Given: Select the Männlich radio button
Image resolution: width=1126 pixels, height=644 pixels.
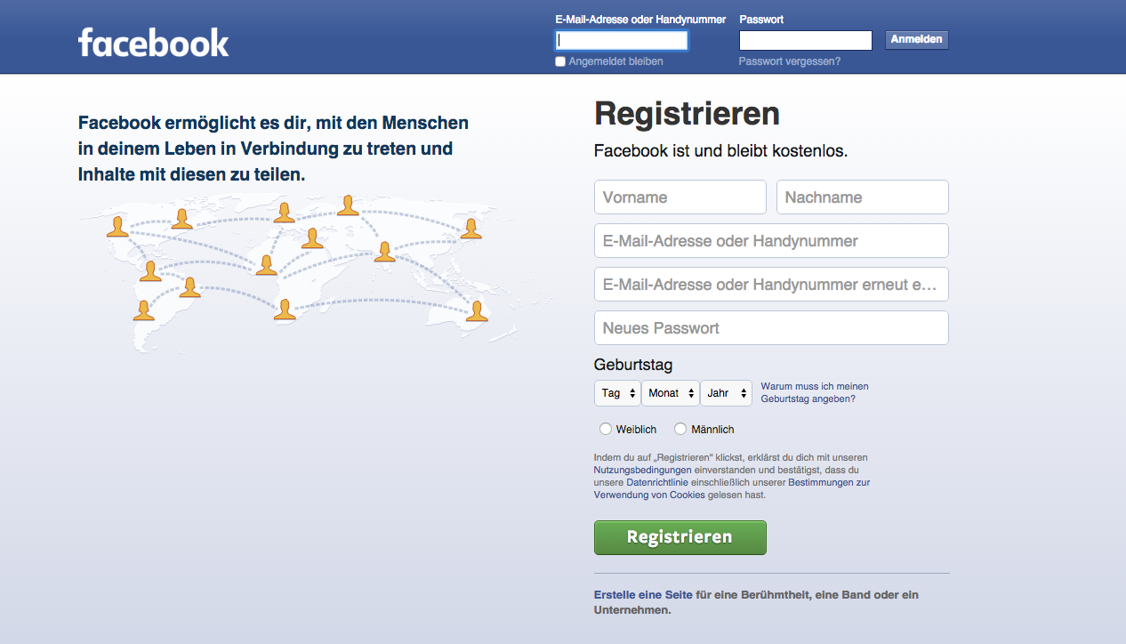Looking at the screenshot, I should coord(680,429).
